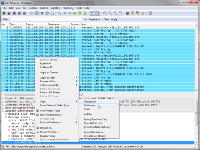Screen dimensions: 200x150
Task: Edit display filters toolbar icon
Action: point(133,13)
